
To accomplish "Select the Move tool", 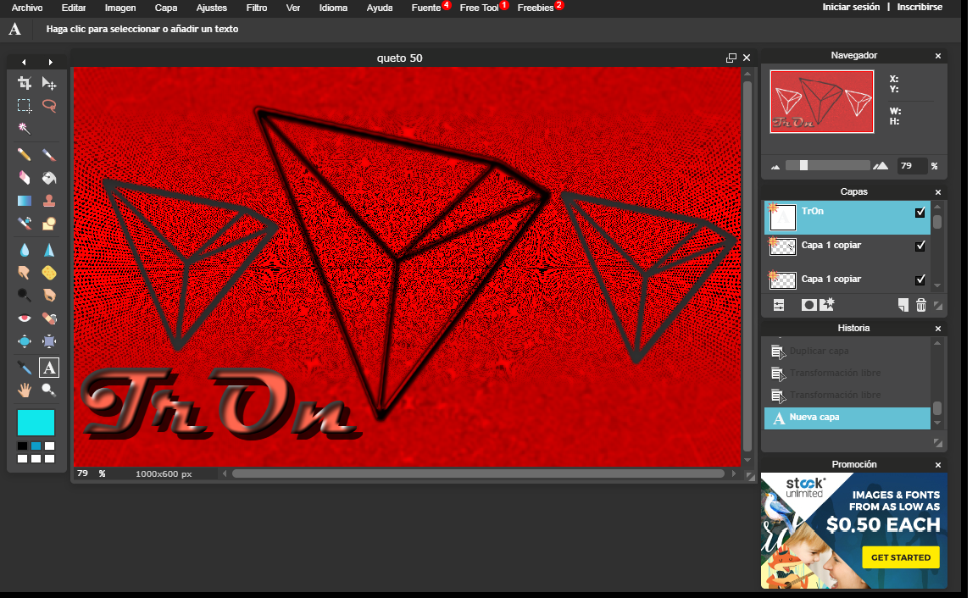I will click(x=48, y=83).
